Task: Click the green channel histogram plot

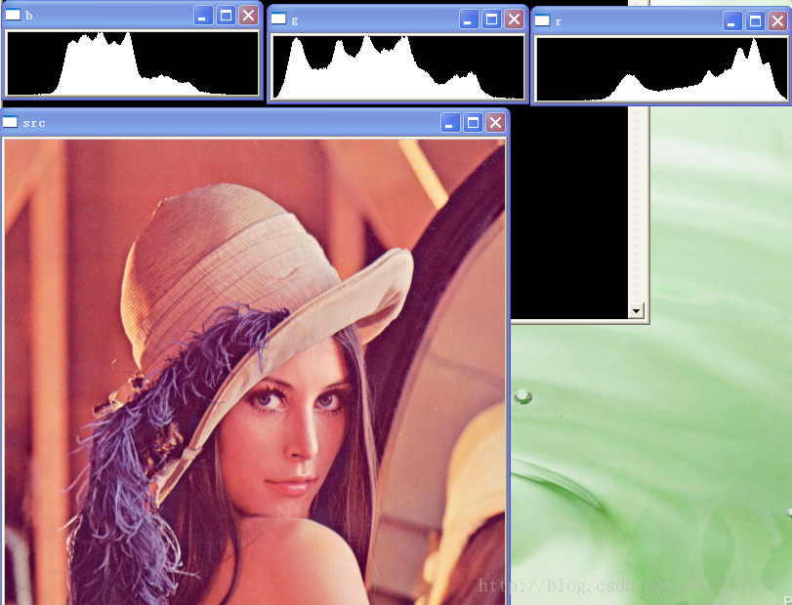Action: coord(398,66)
